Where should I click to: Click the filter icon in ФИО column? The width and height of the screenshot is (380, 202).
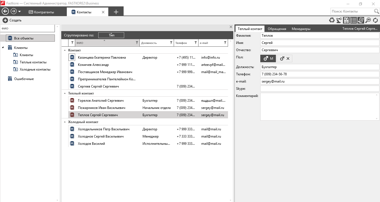(x=137, y=43)
